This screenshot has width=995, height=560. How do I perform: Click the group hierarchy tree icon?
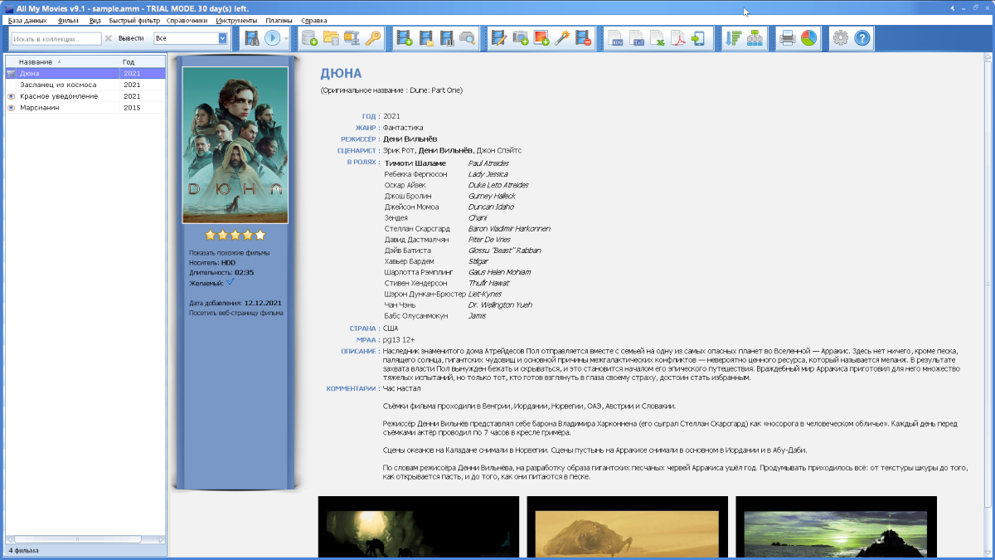pos(755,38)
